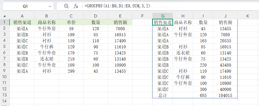Select row 13 header

tap(5, 95)
